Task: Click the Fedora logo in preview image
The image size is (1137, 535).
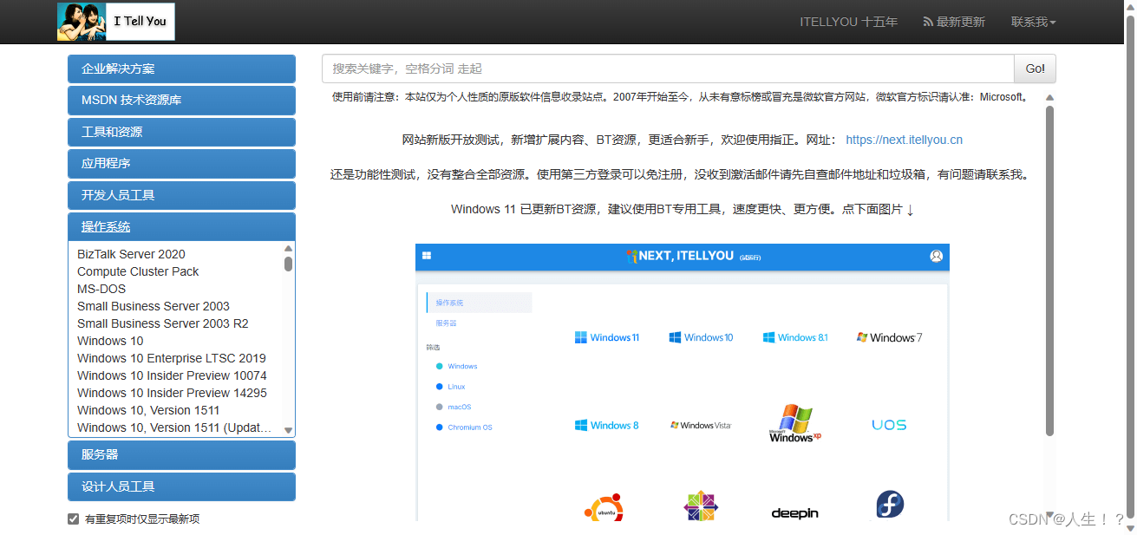Action: pyautogui.click(x=890, y=505)
